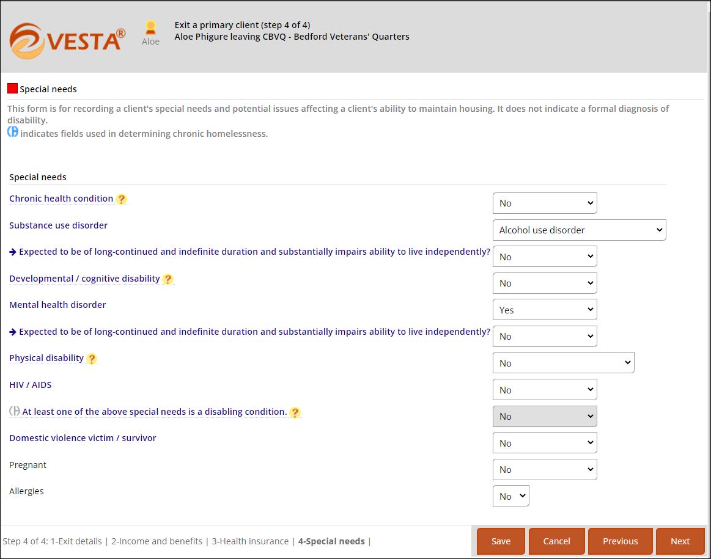
Task: Go to step 1-Exit details
Action: click(x=76, y=541)
